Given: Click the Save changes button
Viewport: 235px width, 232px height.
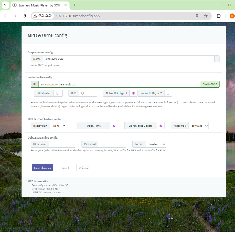Looking at the screenshot, I should pyautogui.click(x=42, y=168).
